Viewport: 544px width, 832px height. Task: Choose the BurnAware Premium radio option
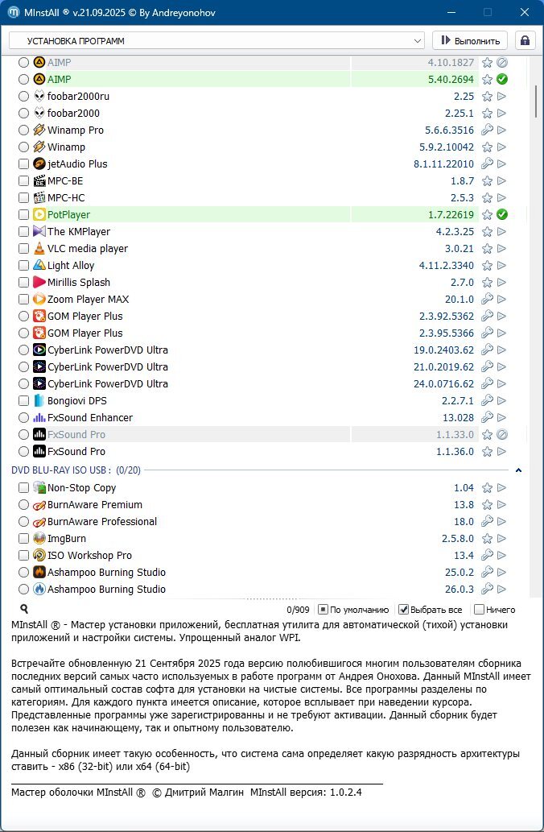[x=24, y=505]
